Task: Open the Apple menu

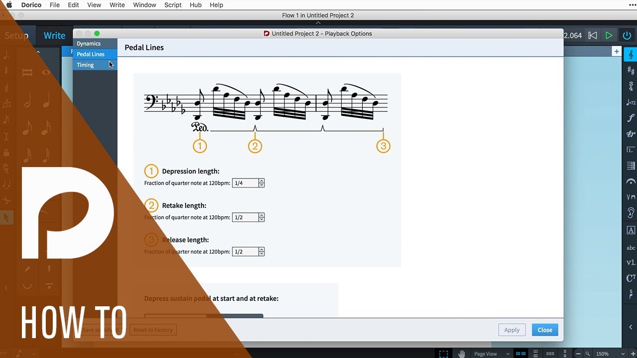Action: point(9,5)
